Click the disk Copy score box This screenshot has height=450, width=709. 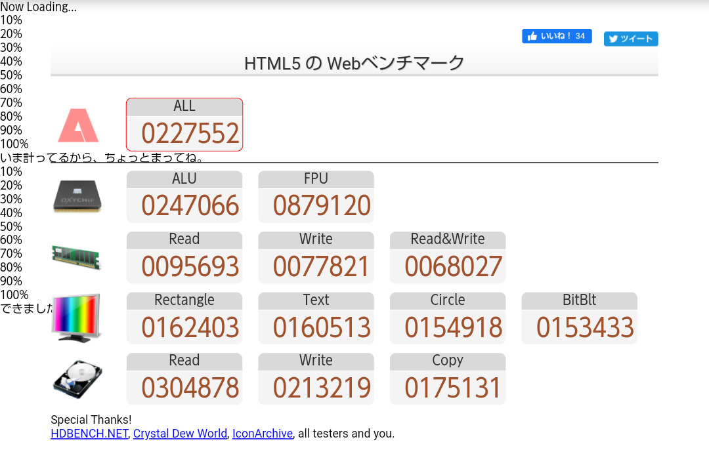coord(448,378)
